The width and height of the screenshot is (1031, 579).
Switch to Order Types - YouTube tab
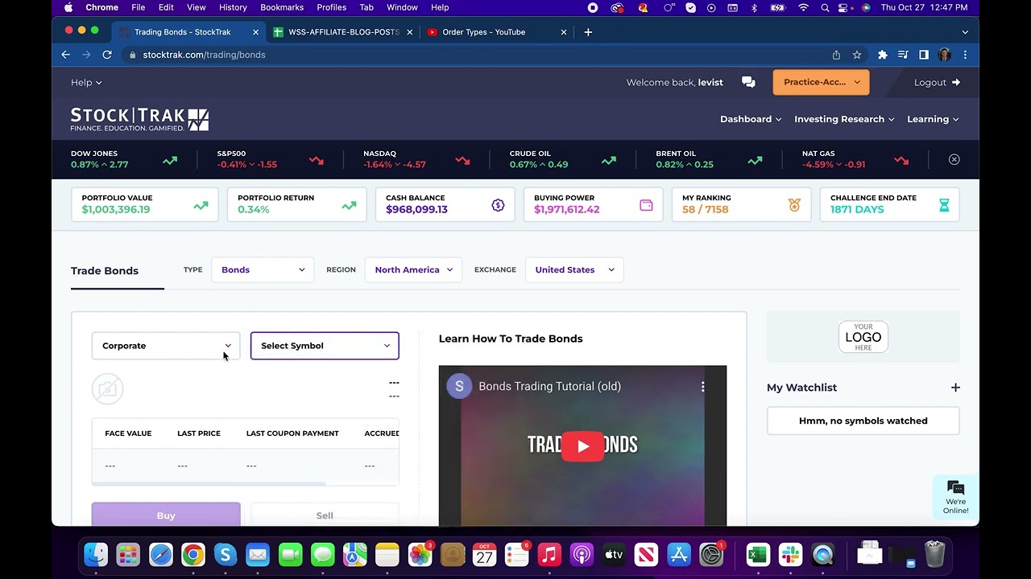[497, 32]
